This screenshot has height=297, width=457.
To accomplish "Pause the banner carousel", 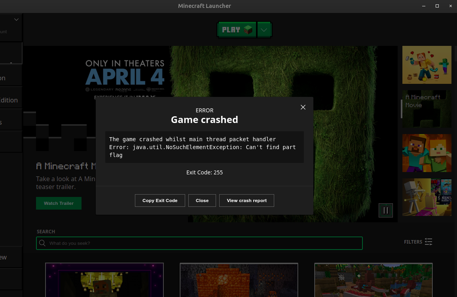I will click(x=386, y=210).
